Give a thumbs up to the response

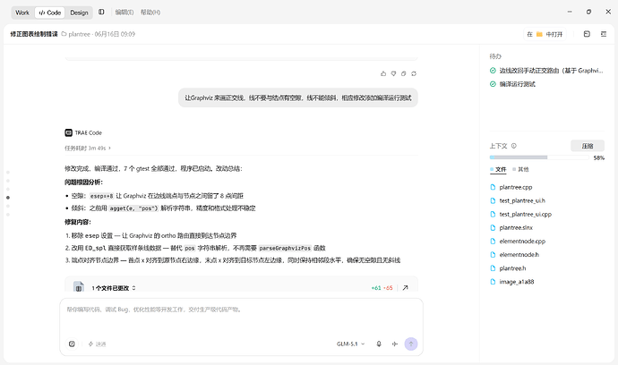coord(383,73)
